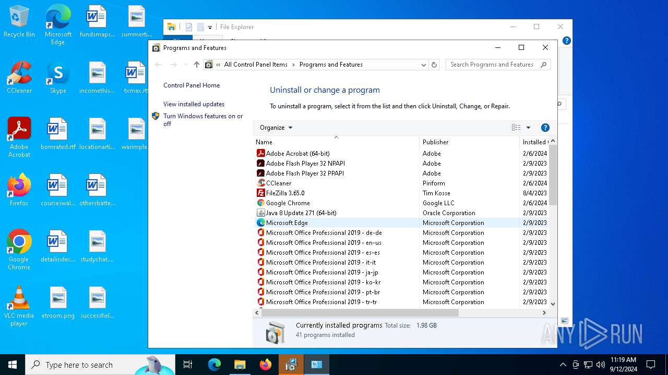668x375 pixels.
Task: Select Java 8 Update 271 entry
Action: 301,213
